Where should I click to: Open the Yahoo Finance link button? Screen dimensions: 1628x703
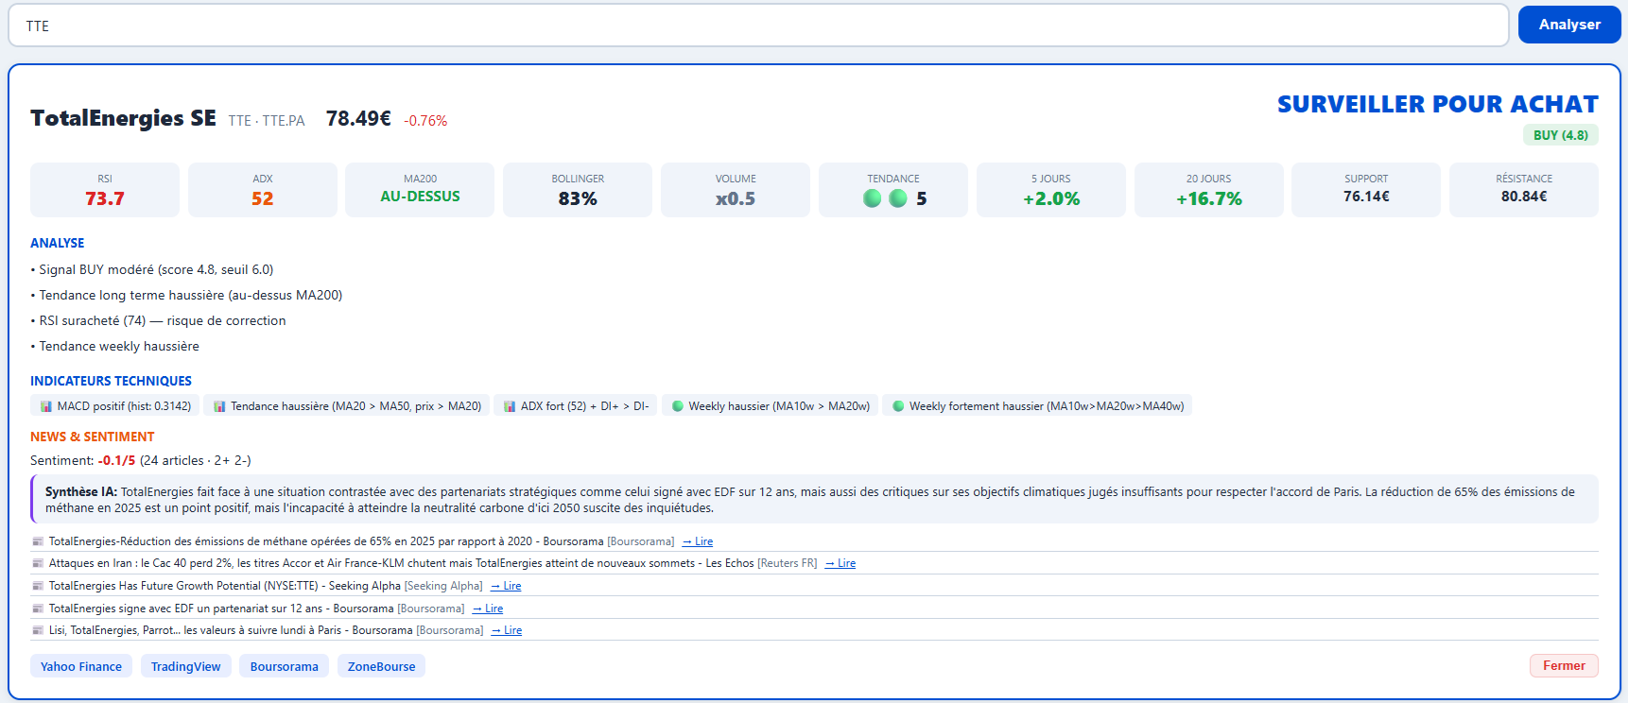coord(81,666)
